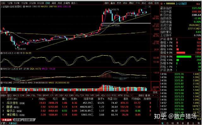
Task: Select the 酿酒 sector row
Action: pyautogui.click(x=76, y=107)
